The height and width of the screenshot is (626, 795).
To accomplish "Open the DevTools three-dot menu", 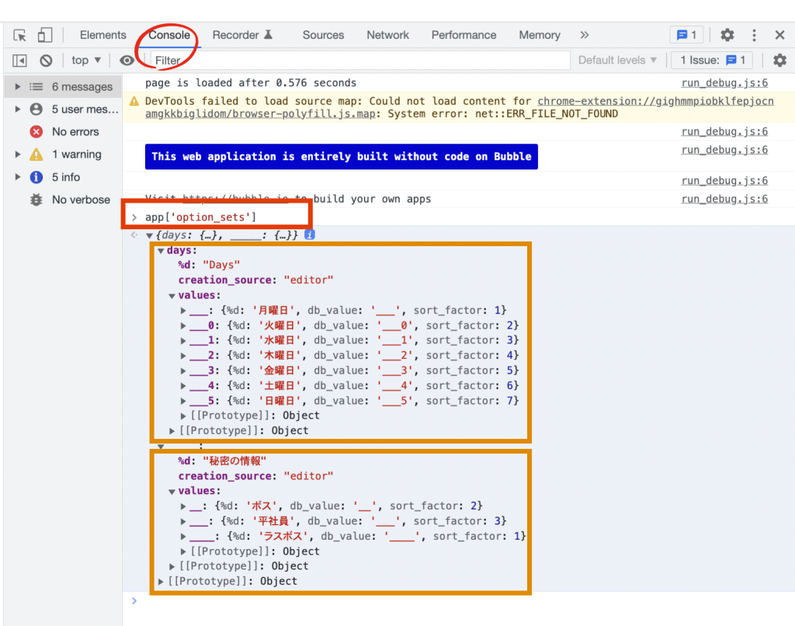I will pyautogui.click(x=754, y=35).
